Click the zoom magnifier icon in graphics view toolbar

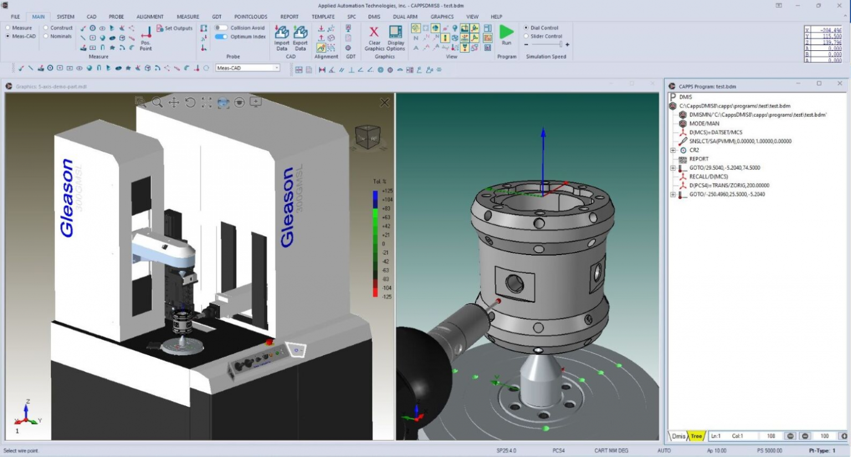click(x=157, y=102)
